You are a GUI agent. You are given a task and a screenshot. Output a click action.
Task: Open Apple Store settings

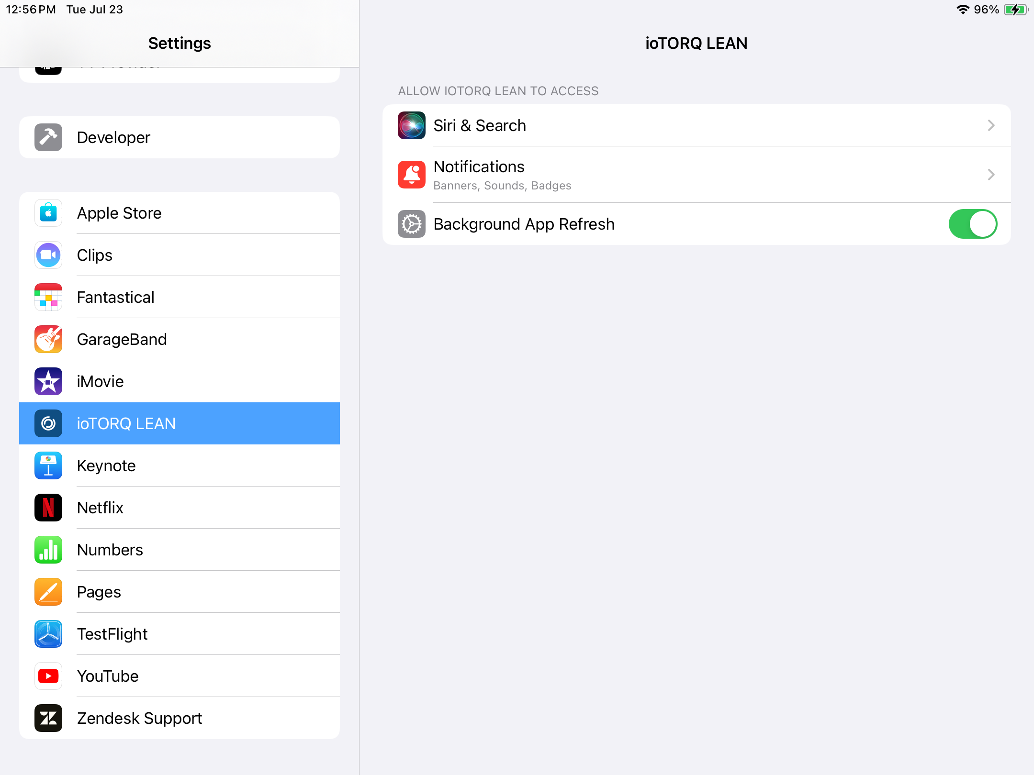pos(180,213)
